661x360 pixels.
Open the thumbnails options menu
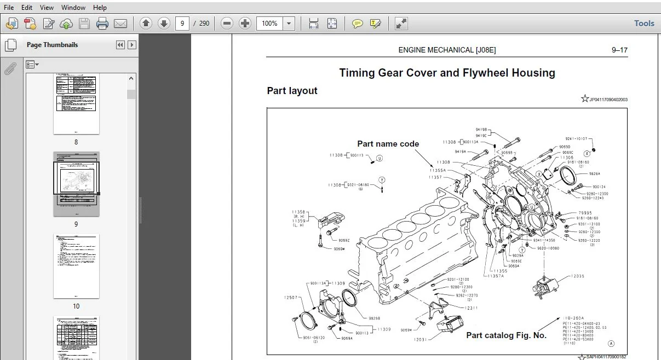click(32, 64)
